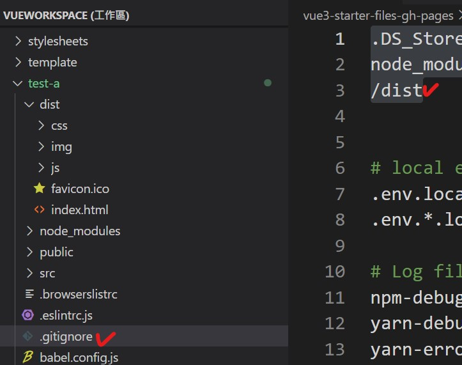462x365 pixels.
Task: Collapse the VUEWORKSPACE explorer header
Action: coord(66,15)
